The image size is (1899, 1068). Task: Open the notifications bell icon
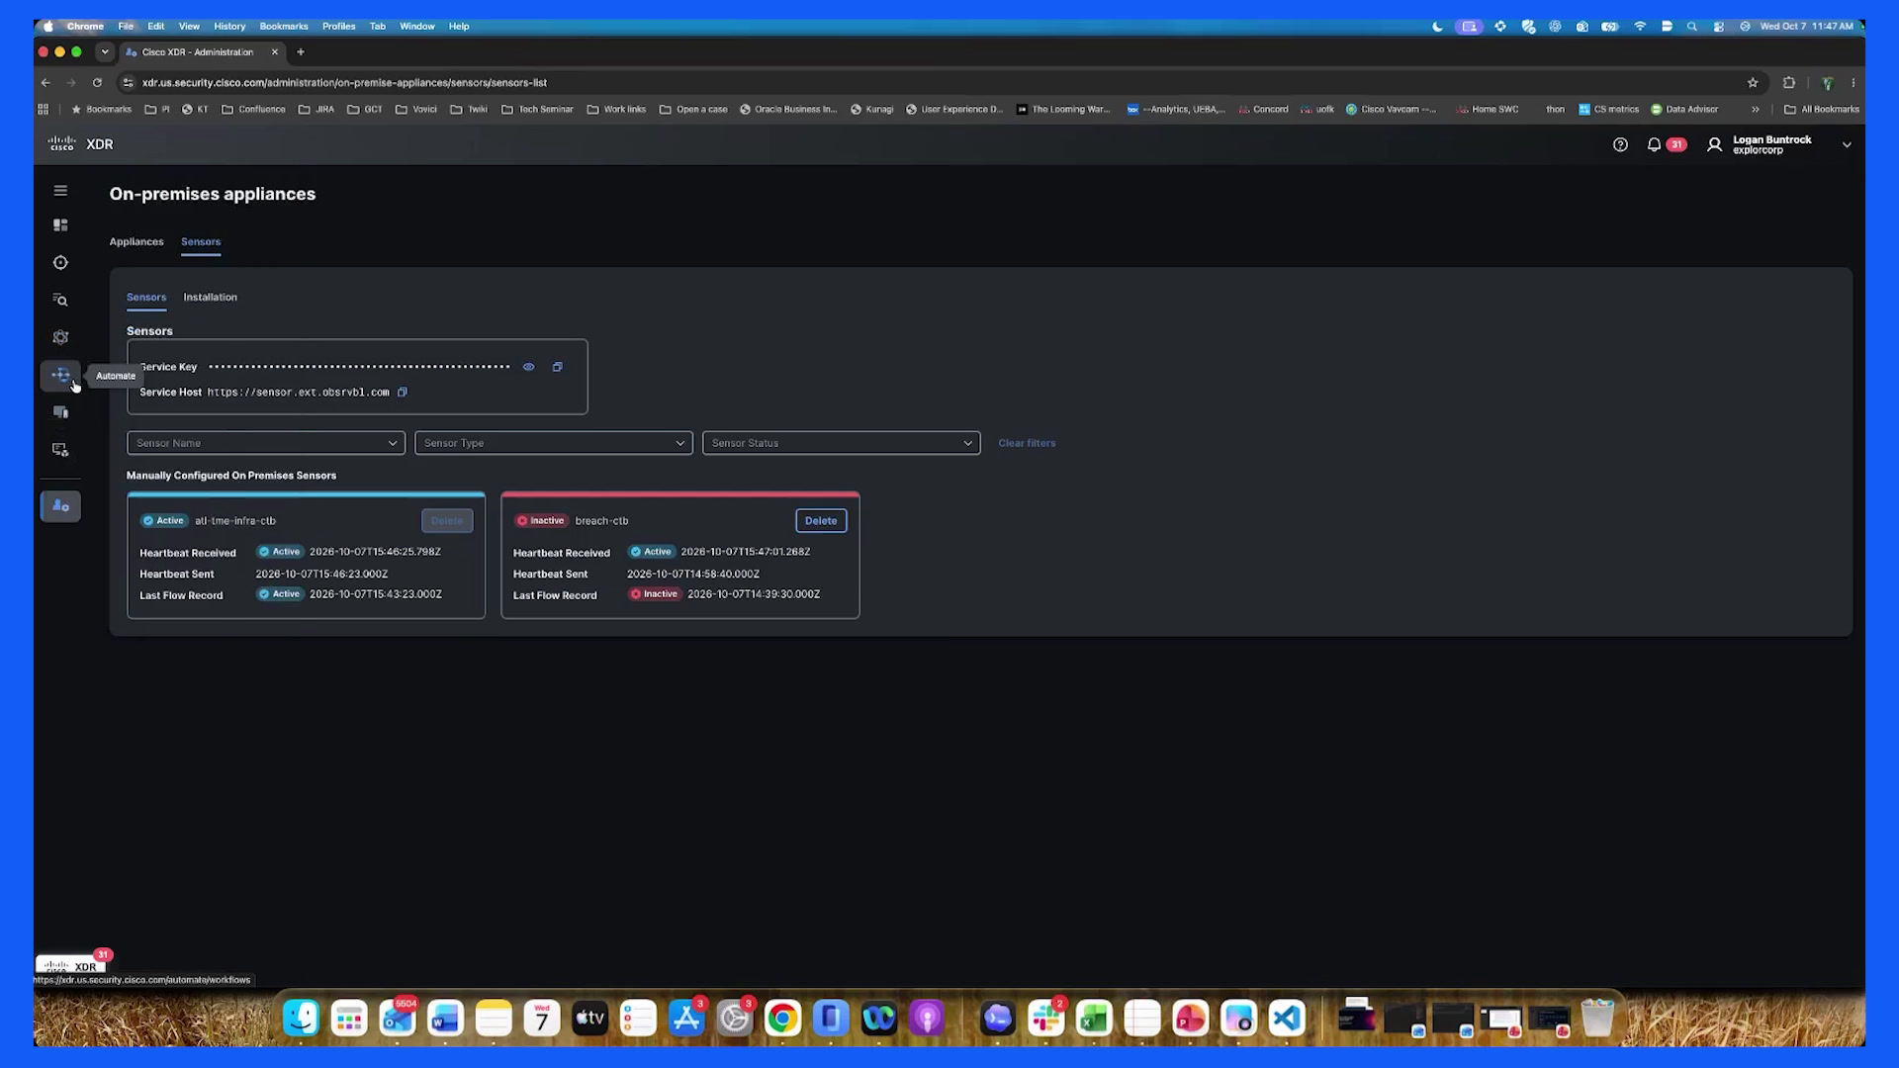point(1654,145)
